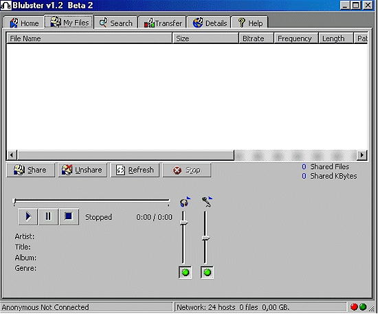This screenshot has width=378, height=314.
Task: Click the red connection status light
Action: point(354,307)
